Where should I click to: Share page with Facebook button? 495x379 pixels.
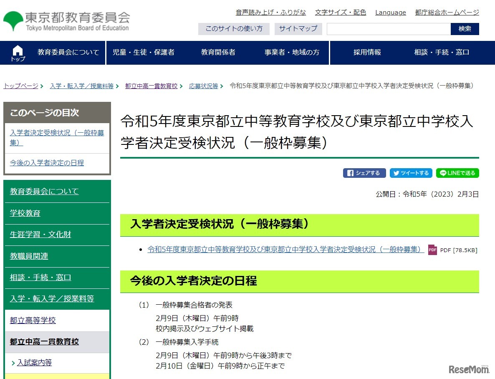tap(364, 173)
